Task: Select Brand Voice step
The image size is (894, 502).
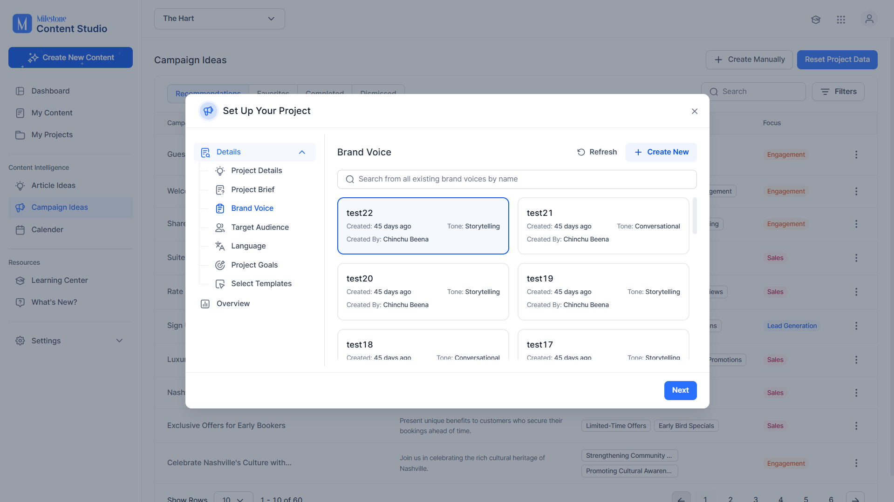Action: 252,208
